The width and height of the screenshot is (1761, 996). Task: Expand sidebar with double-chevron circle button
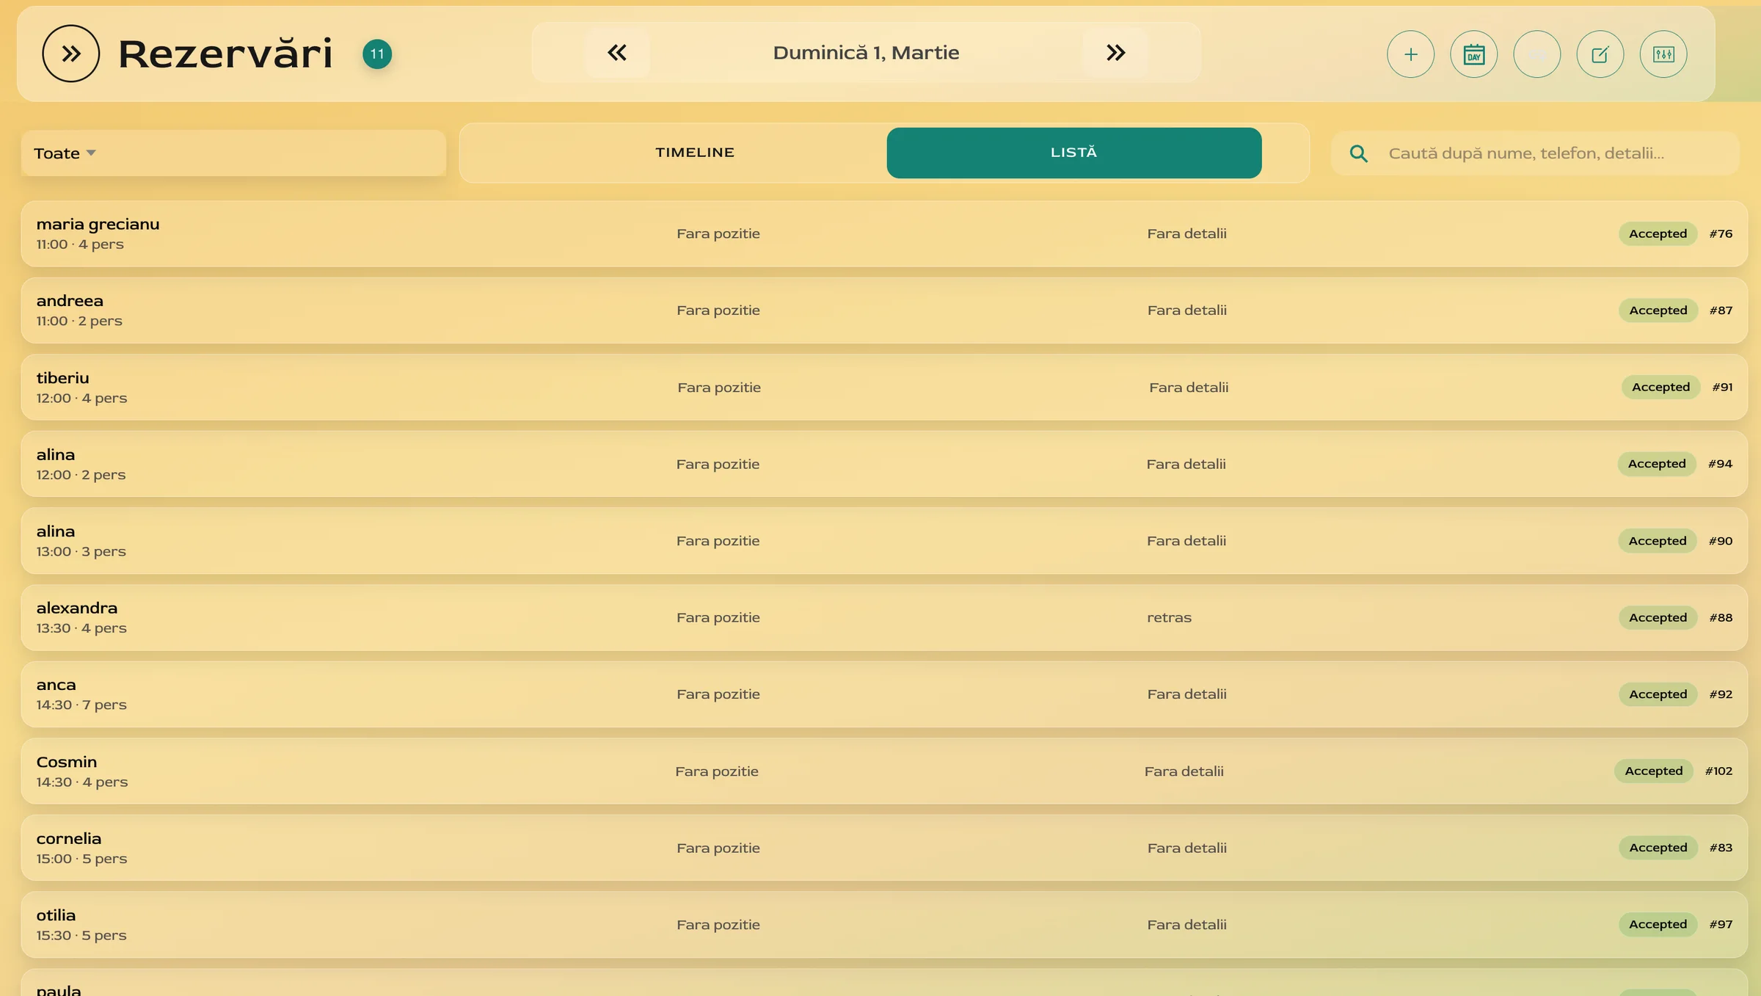[70, 54]
